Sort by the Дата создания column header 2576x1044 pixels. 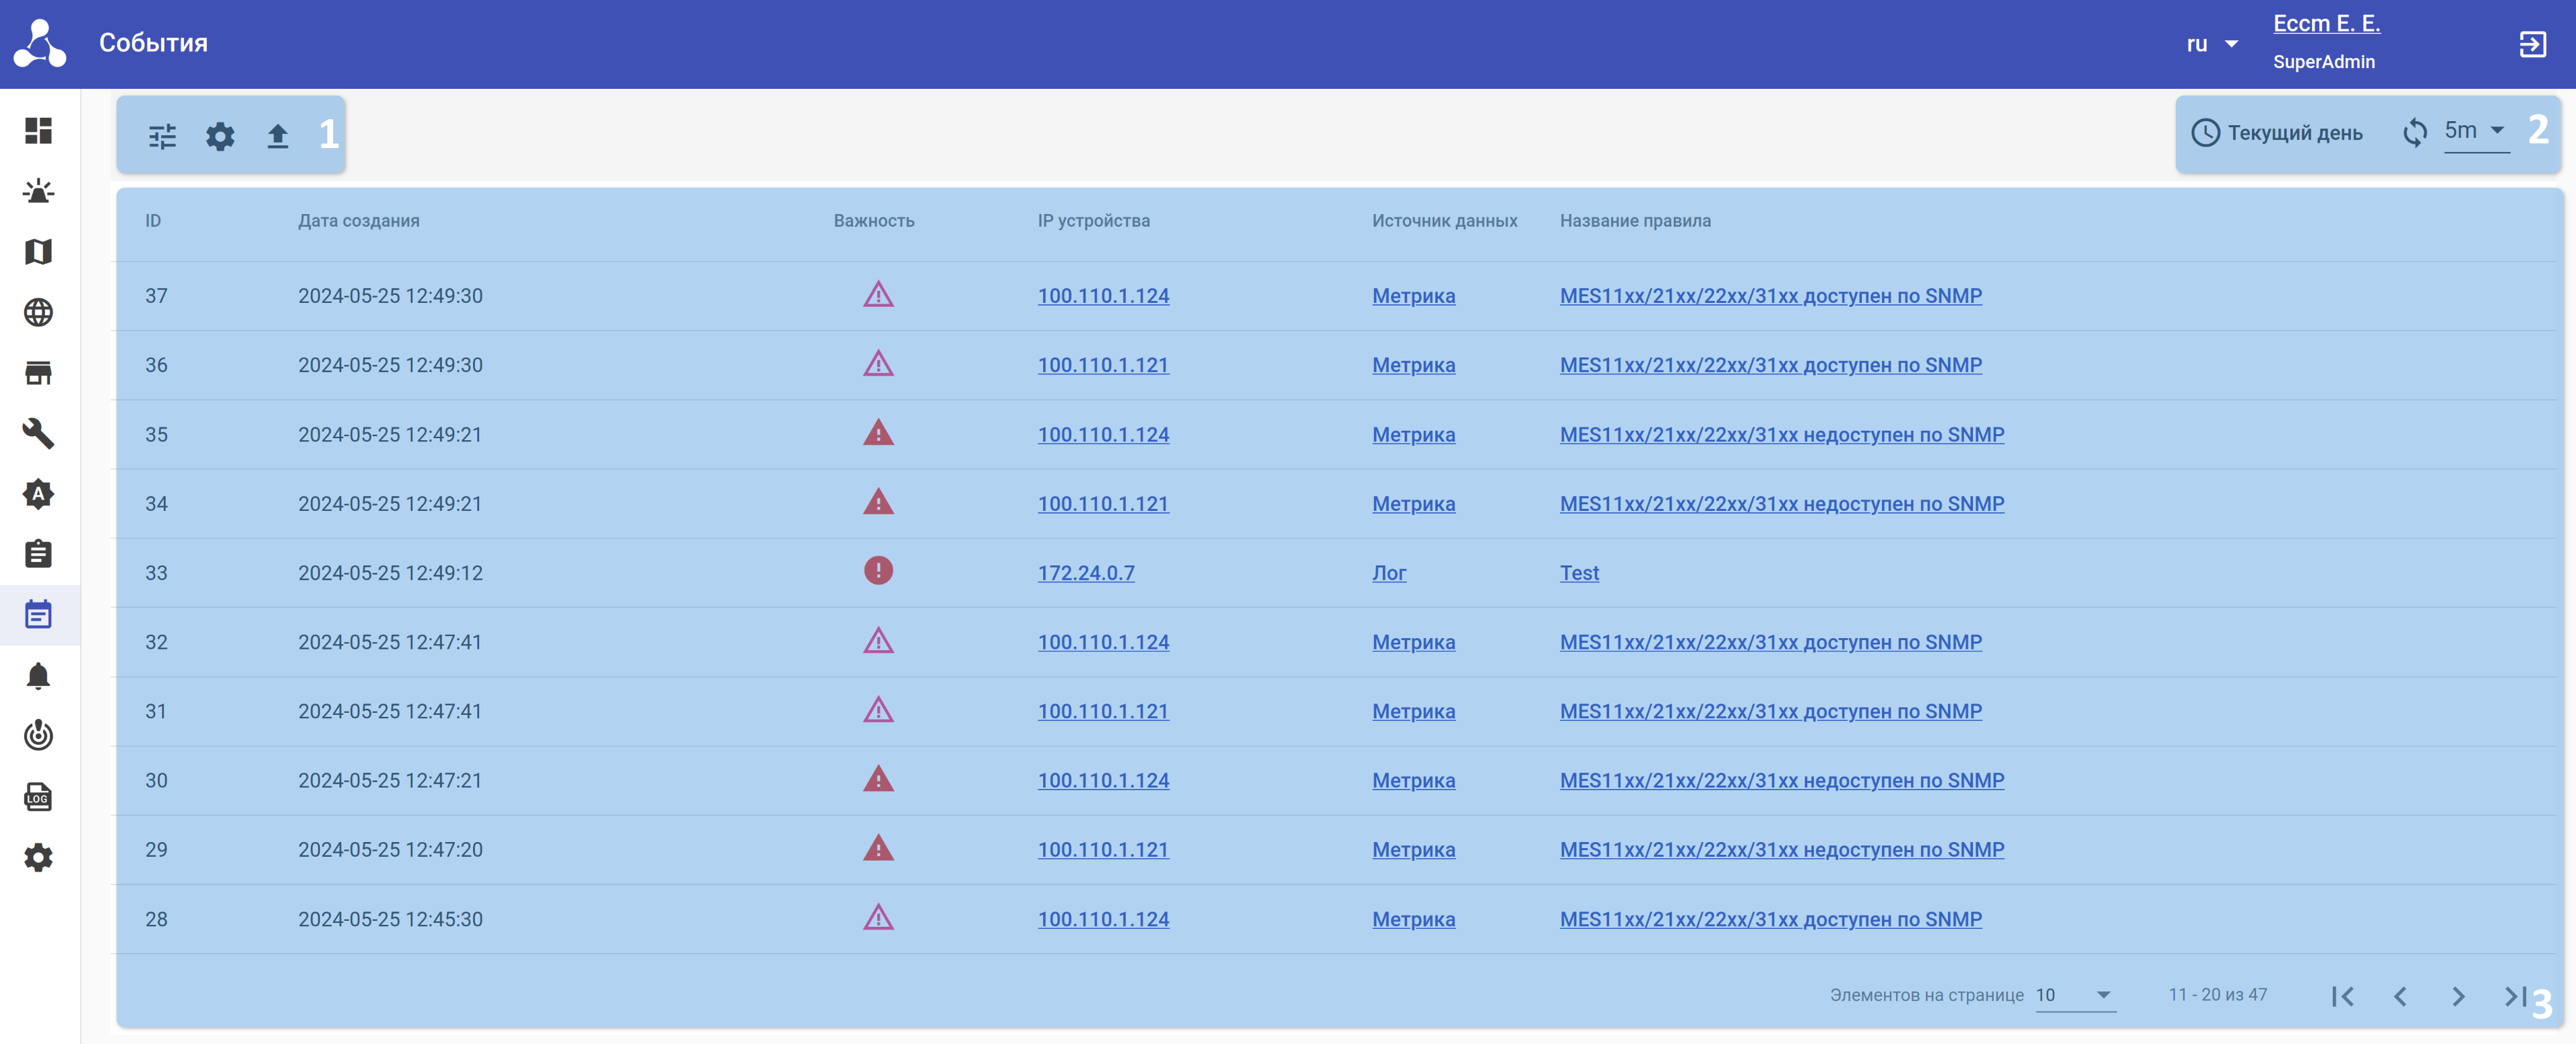tap(358, 221)
